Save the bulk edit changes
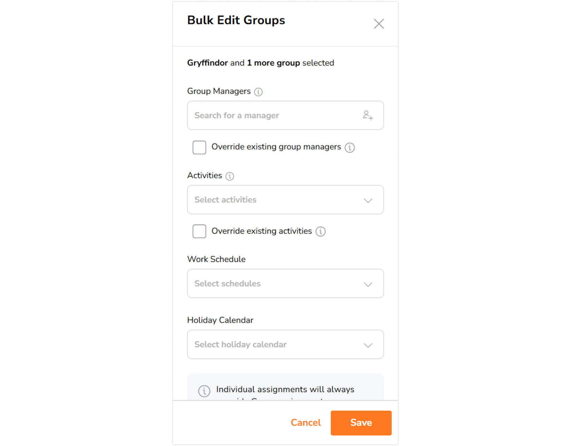Image resolution: width=571 pixels, height=446 pixels. 361,423
